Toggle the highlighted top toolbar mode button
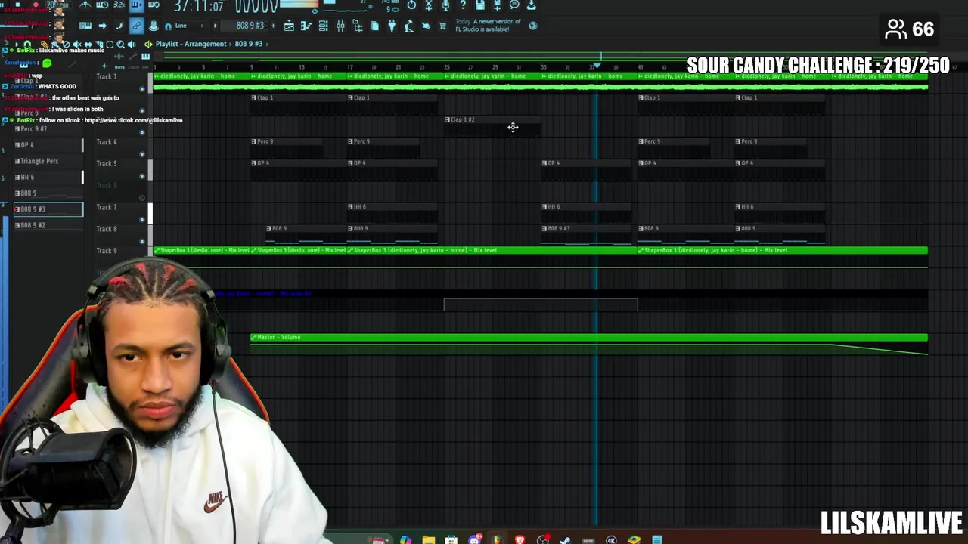This screenshot has width=968, height=544. tap(136, 5)
